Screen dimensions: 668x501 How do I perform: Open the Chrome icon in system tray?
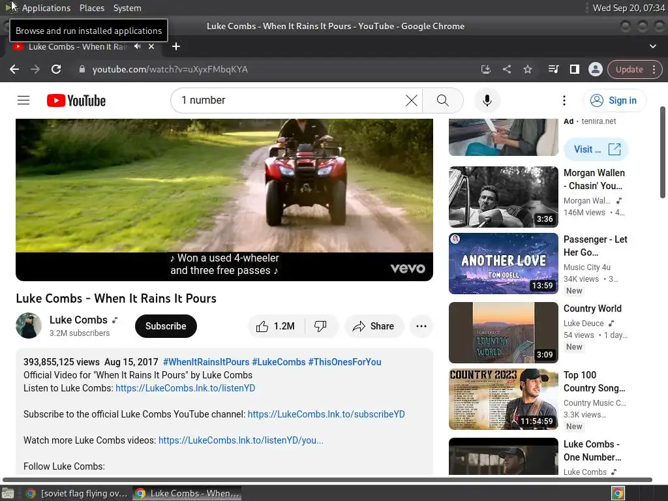[618, 494]
